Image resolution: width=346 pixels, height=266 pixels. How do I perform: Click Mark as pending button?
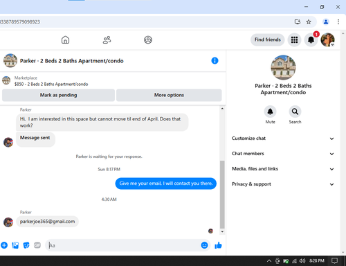[58, 95]
